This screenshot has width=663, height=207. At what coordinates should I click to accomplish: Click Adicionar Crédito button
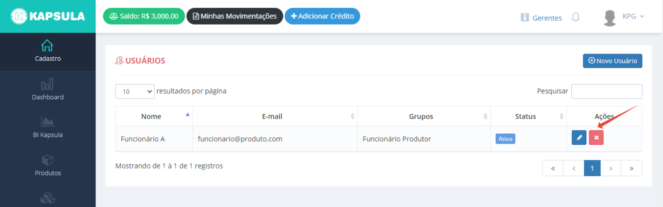tap(322, 16)
